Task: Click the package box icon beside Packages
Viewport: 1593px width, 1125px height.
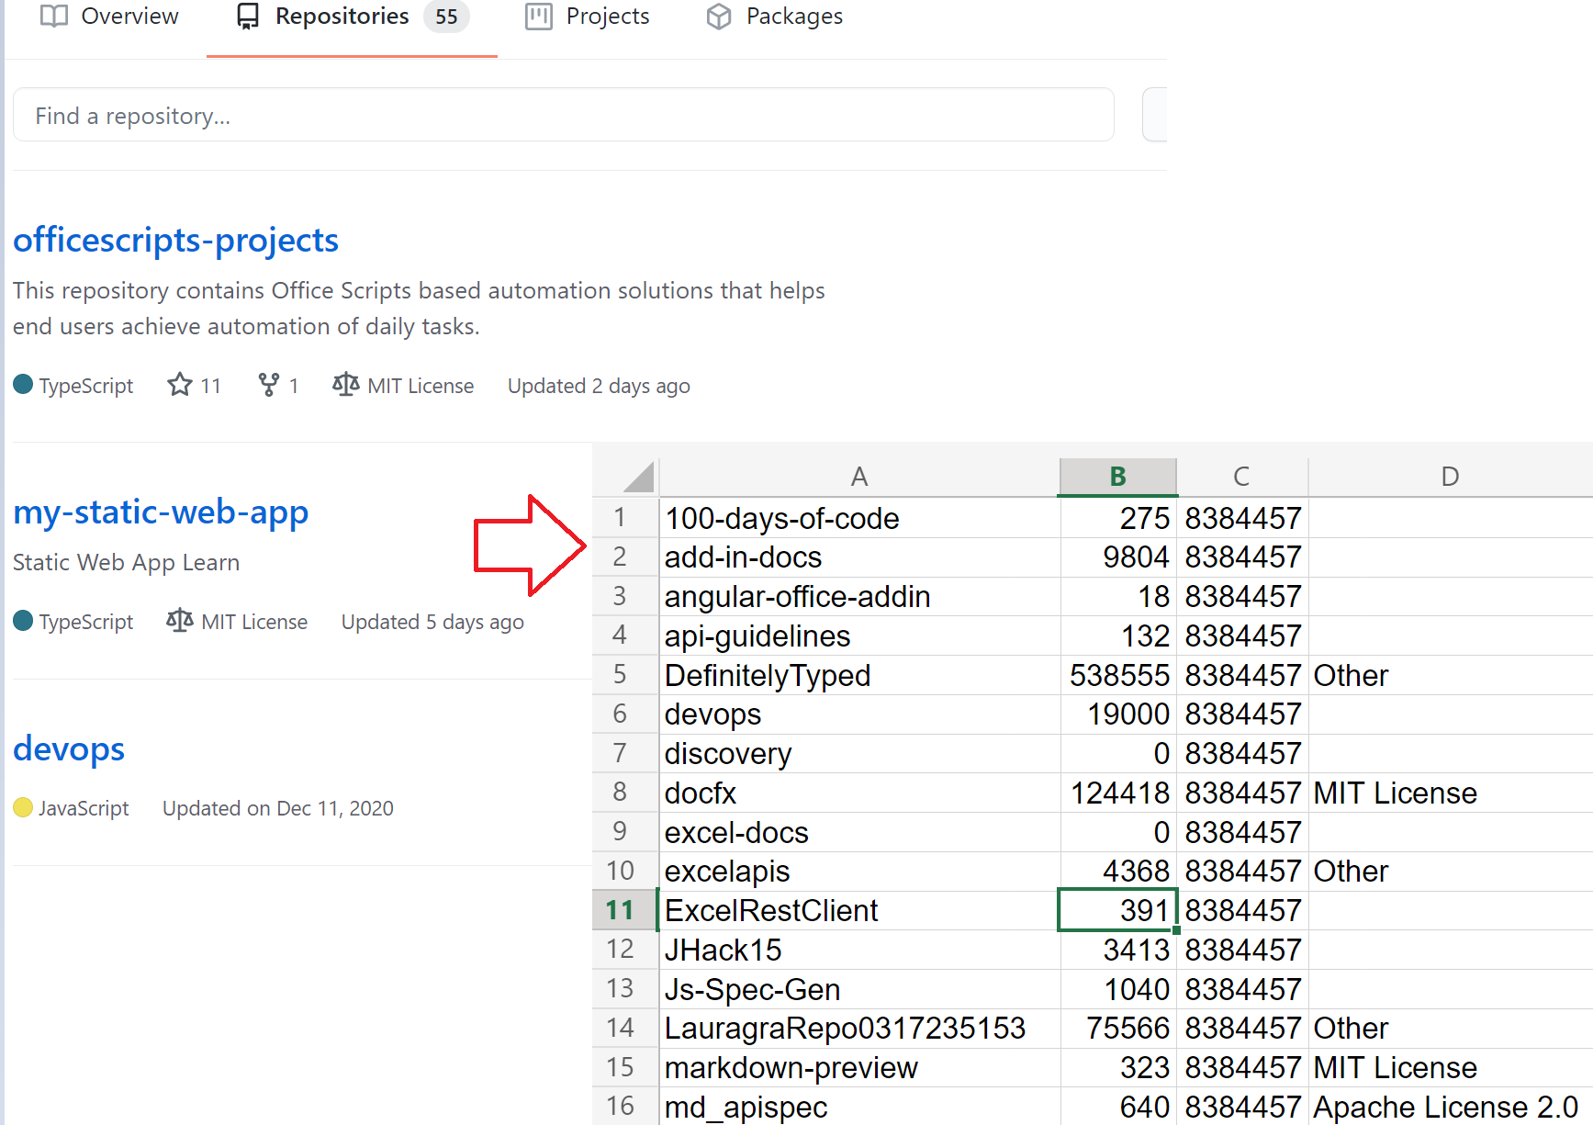Action: pos(719,16)
